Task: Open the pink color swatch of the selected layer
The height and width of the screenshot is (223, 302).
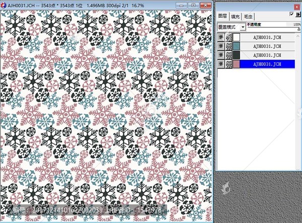Action: 237,64
